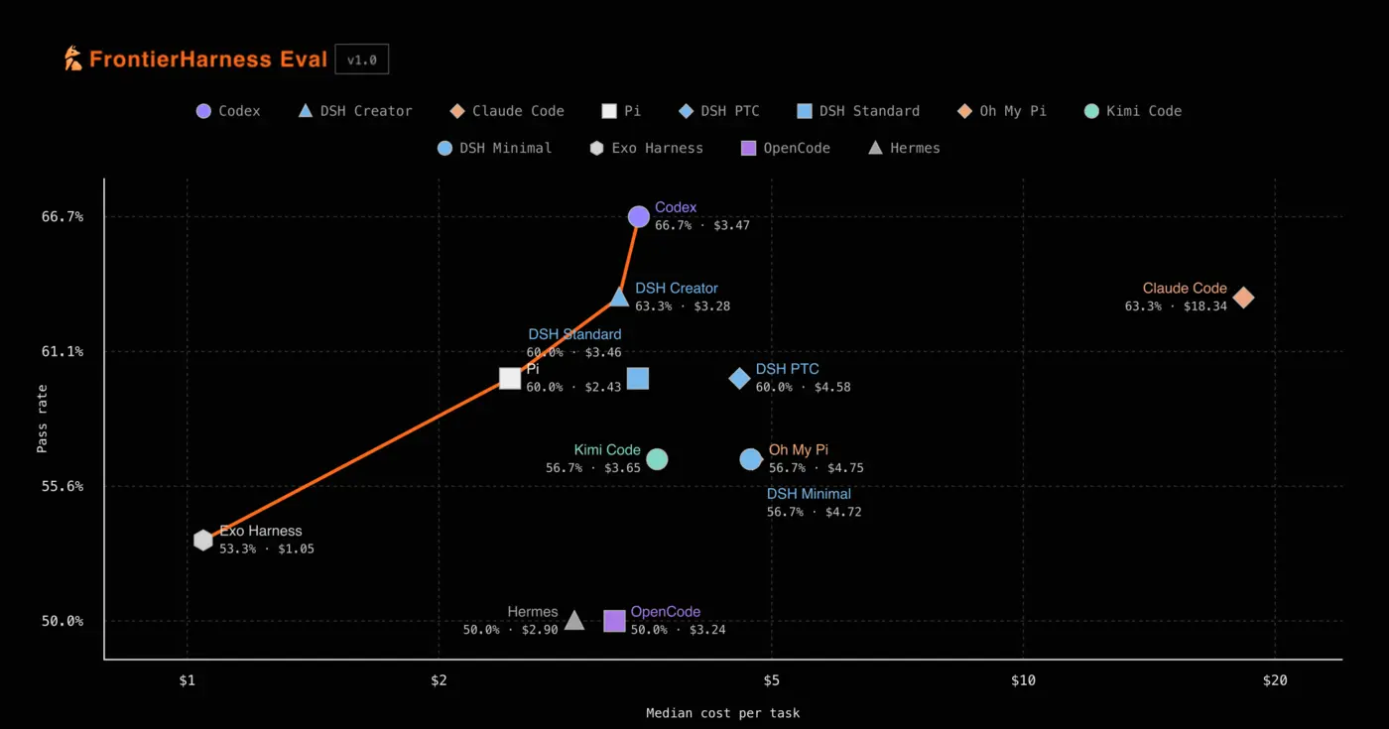Select the Kimi Code teal circle on chart

[657, 459]
